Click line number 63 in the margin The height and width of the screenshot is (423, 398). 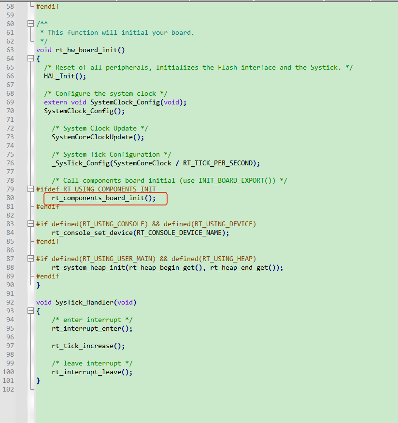[10, 50]
